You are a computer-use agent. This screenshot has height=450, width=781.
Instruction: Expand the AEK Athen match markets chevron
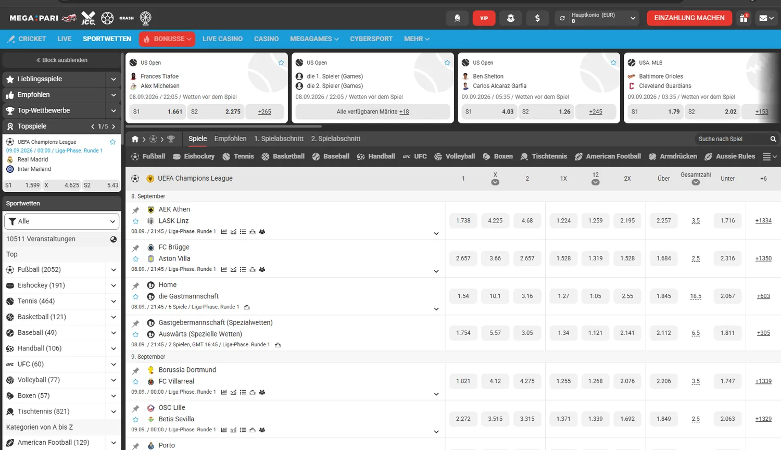click(436, 234)
